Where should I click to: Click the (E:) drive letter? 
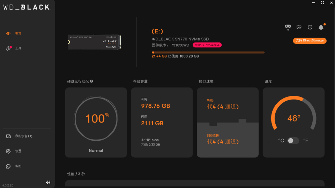(157, 31)
